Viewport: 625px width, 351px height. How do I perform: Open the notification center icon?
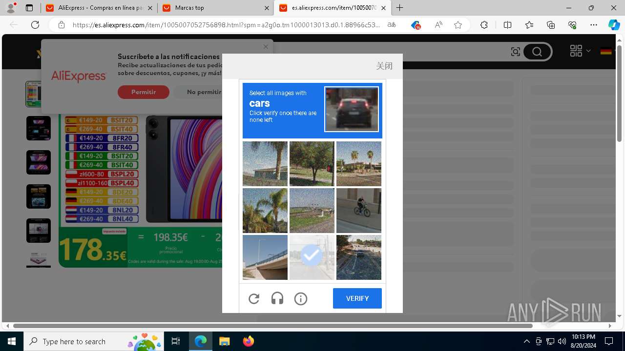click(x=609, y=341)
